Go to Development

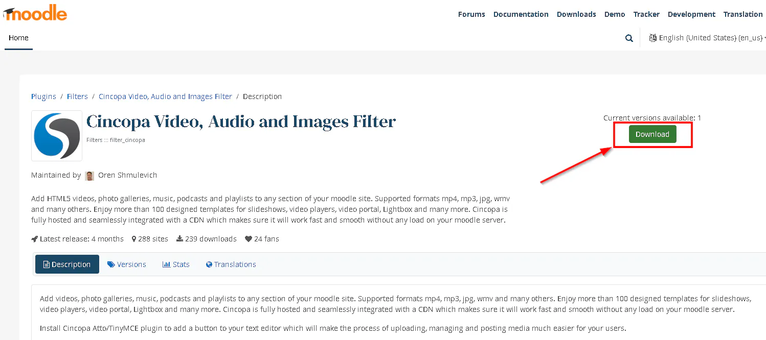691,14
